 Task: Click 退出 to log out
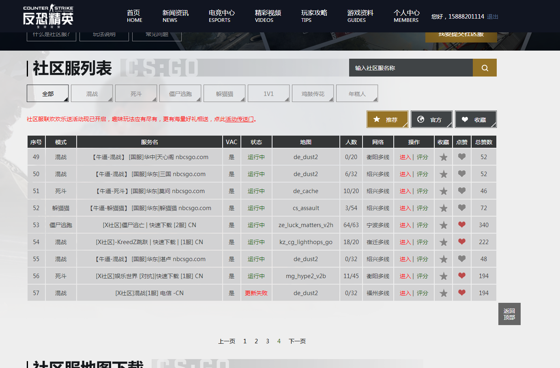point(492,17)
